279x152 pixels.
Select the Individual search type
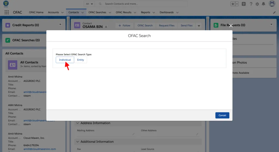(x=65, y=60)
